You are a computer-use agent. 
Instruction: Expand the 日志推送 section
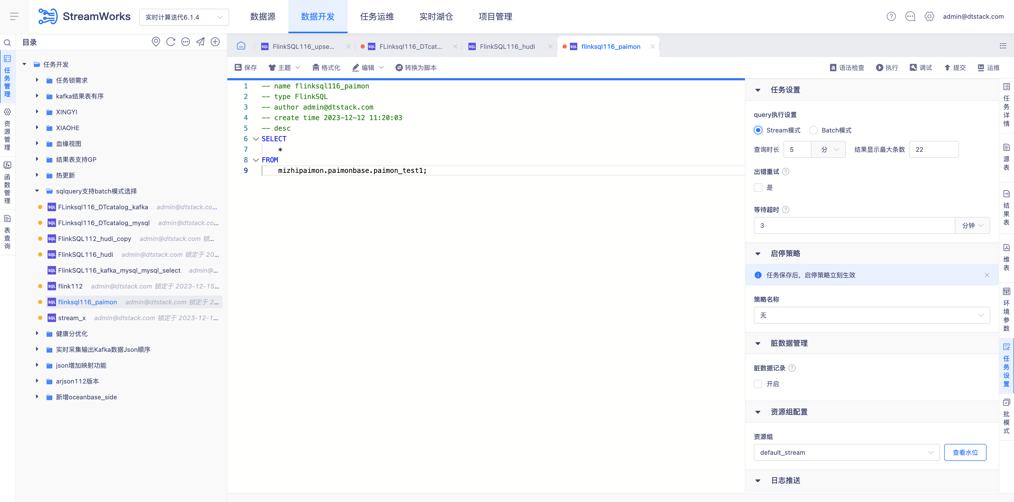tap(758, 480)
